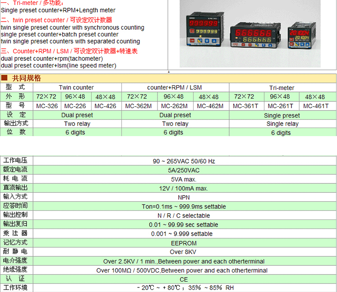This screenshot has height=292, width=337.
Task: Click model number MC-362M
Action: [x=139, y=106]
